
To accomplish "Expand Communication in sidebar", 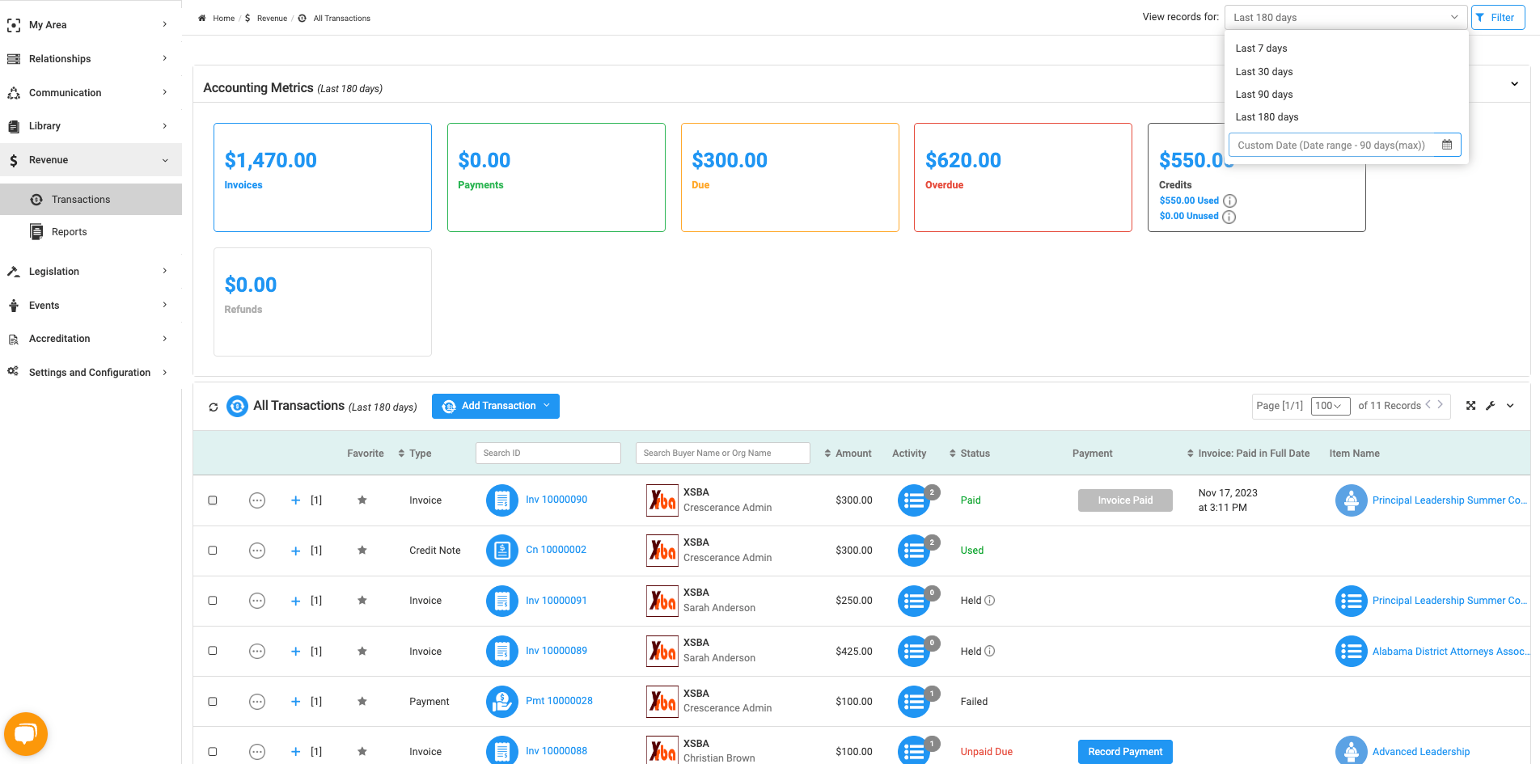I will point(91,93).
